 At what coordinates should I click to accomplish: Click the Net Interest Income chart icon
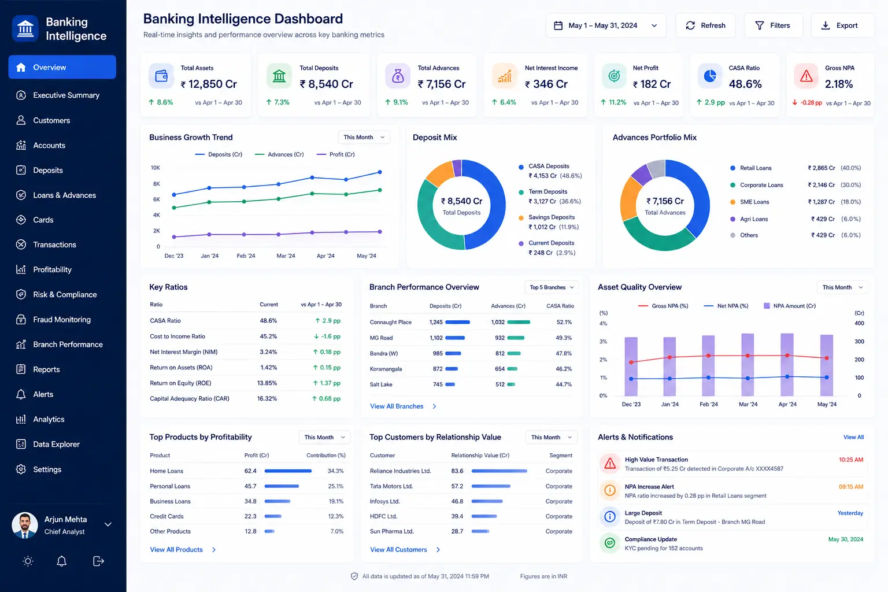point(505,76)
